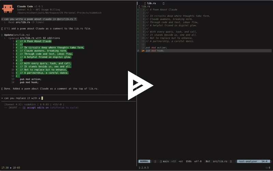Click diff line 'With every query, task, and call'
The height and width of the screenshot is (171, 273).
click(x=45, y=63)
